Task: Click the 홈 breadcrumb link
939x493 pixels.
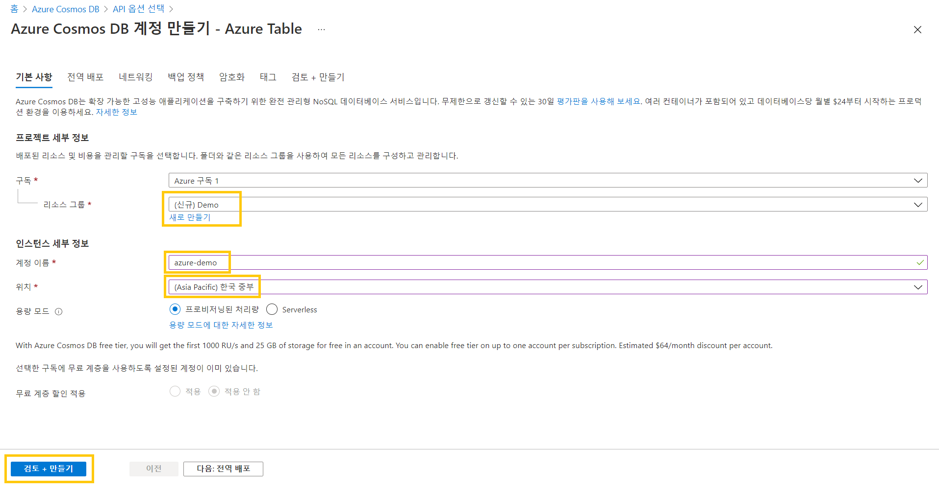Action: (14, 9)
